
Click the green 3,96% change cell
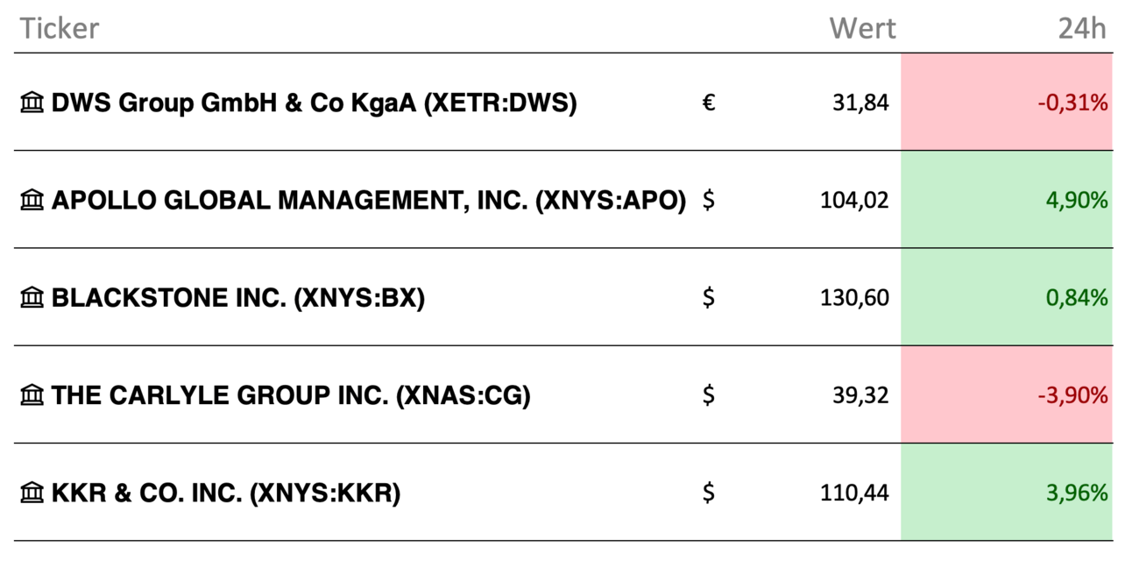1007,492
